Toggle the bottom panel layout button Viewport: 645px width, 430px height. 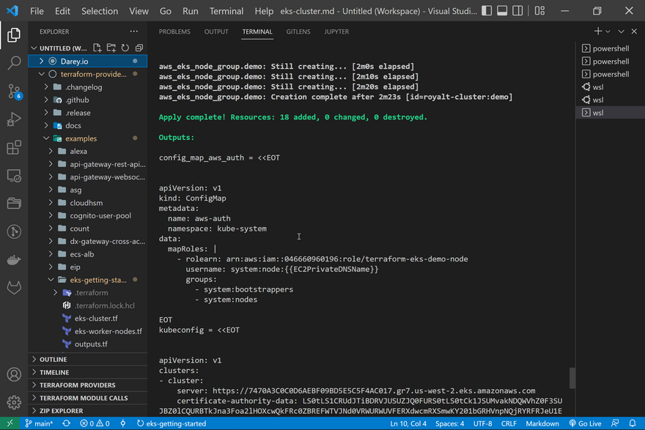point(502,11)
